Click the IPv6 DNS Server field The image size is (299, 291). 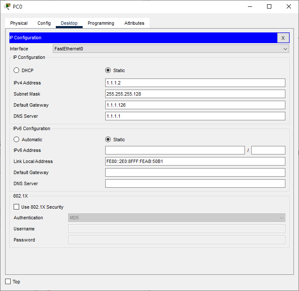click(195, 183)
